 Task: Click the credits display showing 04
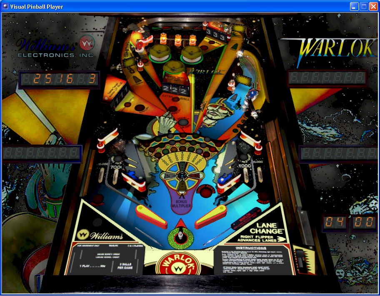tap(335, 223)
